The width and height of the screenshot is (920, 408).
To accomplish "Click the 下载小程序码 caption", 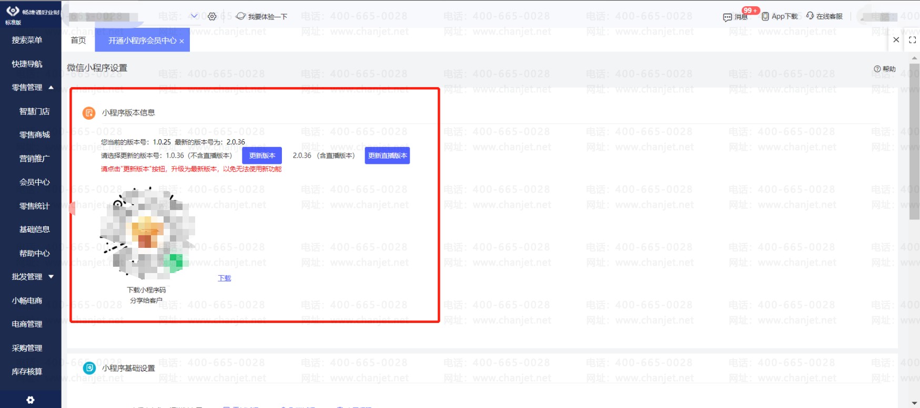I will 146,290.
